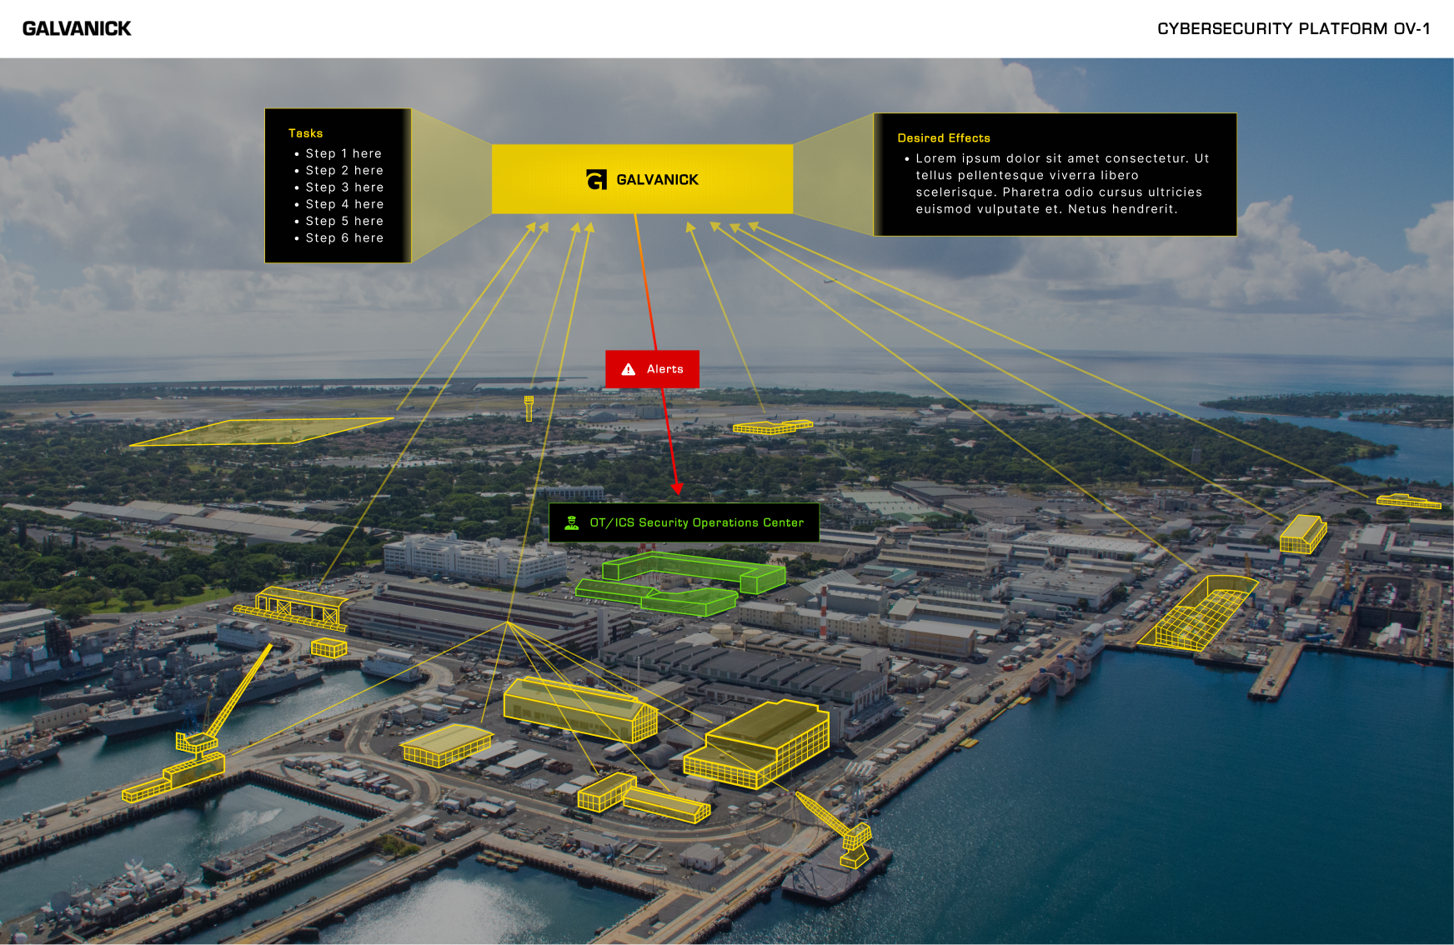
Task: Click the GALVANICK wordmark in the yellow banner
Action: click(x=657, y=180)
